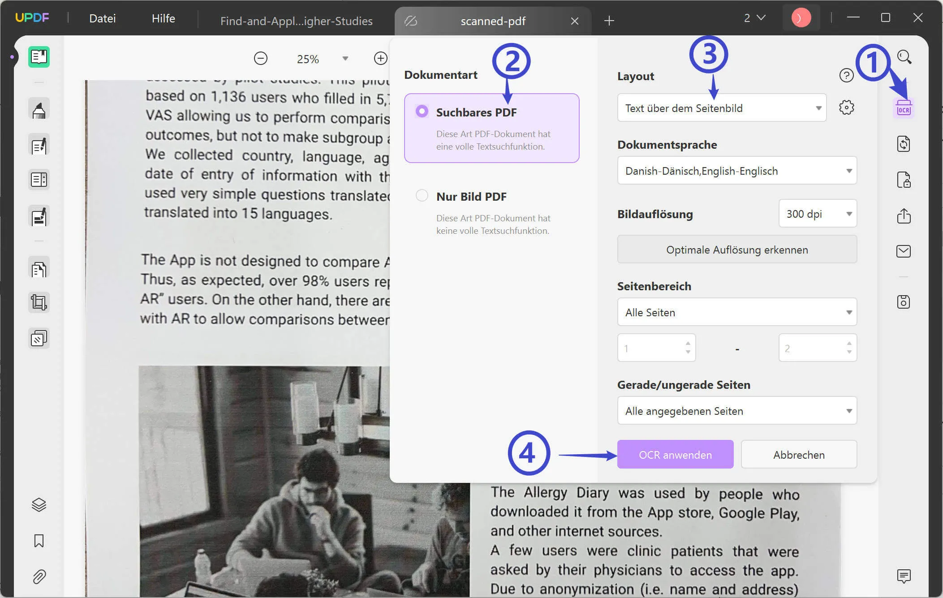Open layout settings gear icon
The height and width of the screenshot is (598, 943).
pyautogui.click(x=846, y=108)
